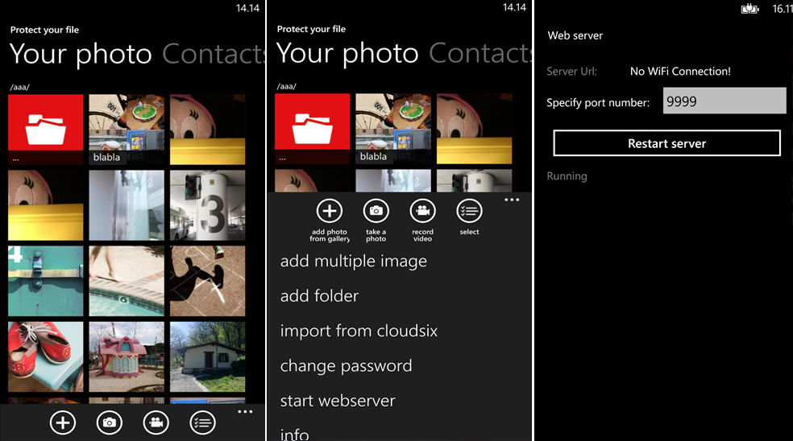Image resolution: width=793 pixels, height=441 pixels.
Task: Click the Running status text
Action: (567, 176)
